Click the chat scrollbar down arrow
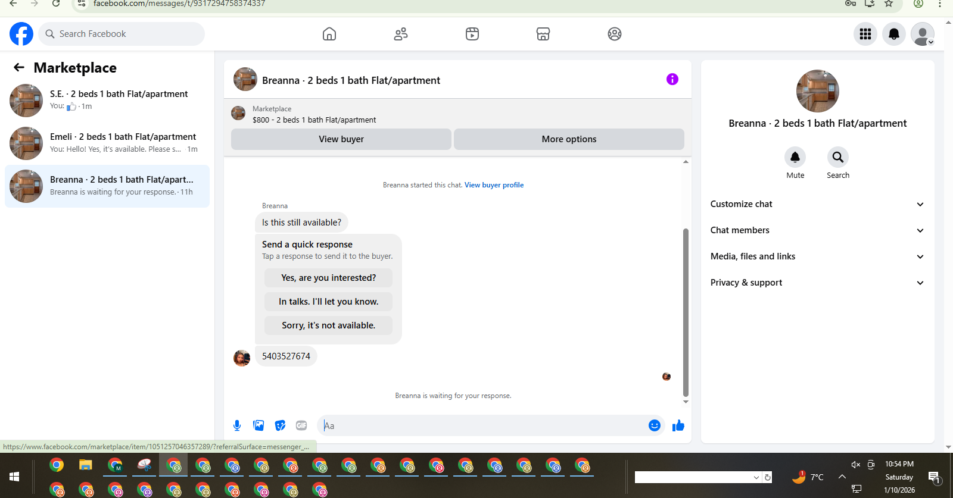Image resolution: width=953 pixels, height=498 pixels. 686,402
